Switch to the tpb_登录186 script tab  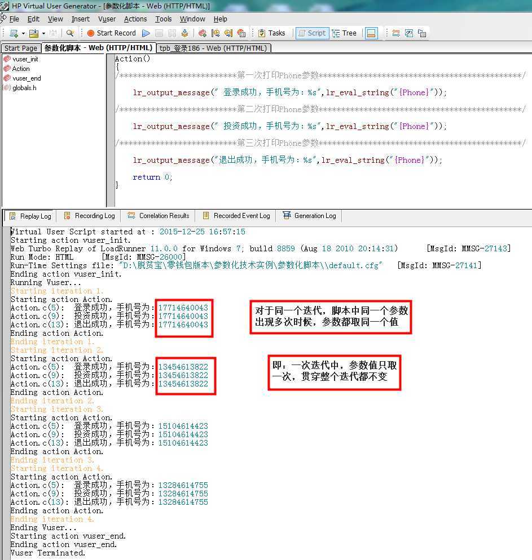pos(213,48)
